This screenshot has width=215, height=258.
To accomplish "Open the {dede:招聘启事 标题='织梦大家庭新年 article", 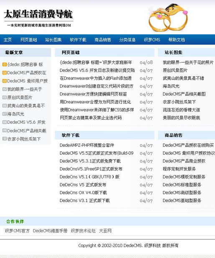I will coord(96,62).
